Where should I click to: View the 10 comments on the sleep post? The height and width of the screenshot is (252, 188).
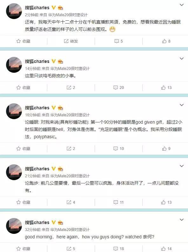click(x=119, y=149)
